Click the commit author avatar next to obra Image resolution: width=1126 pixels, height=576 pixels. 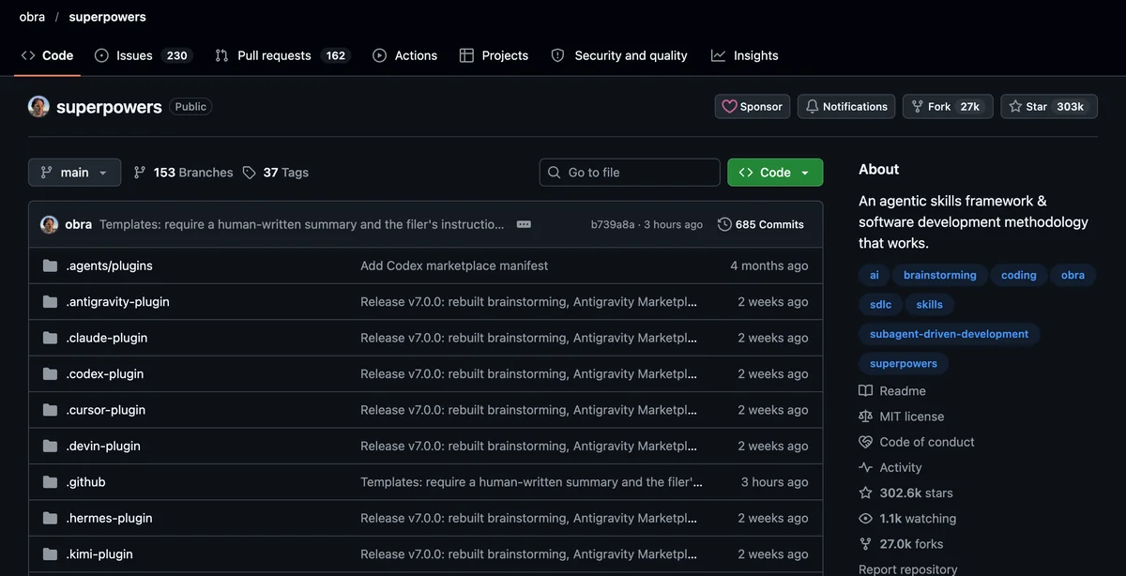click(49, 224)
